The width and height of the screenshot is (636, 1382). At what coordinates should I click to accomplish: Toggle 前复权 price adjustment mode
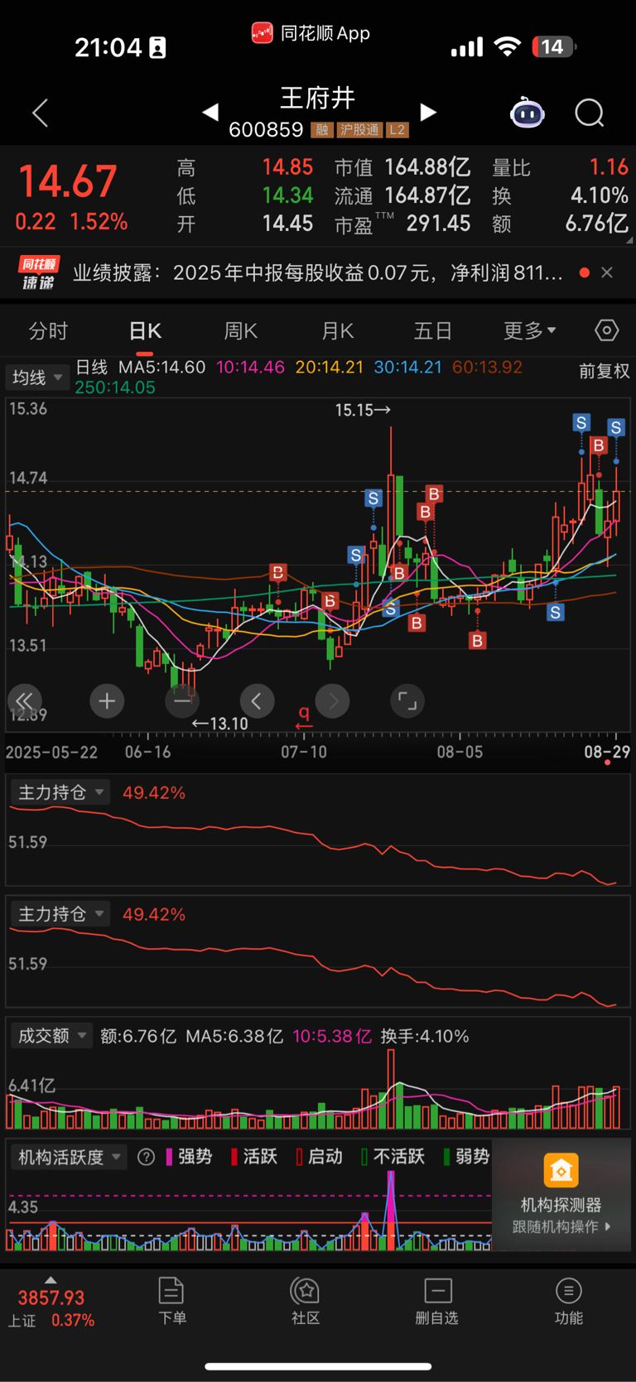605,371
